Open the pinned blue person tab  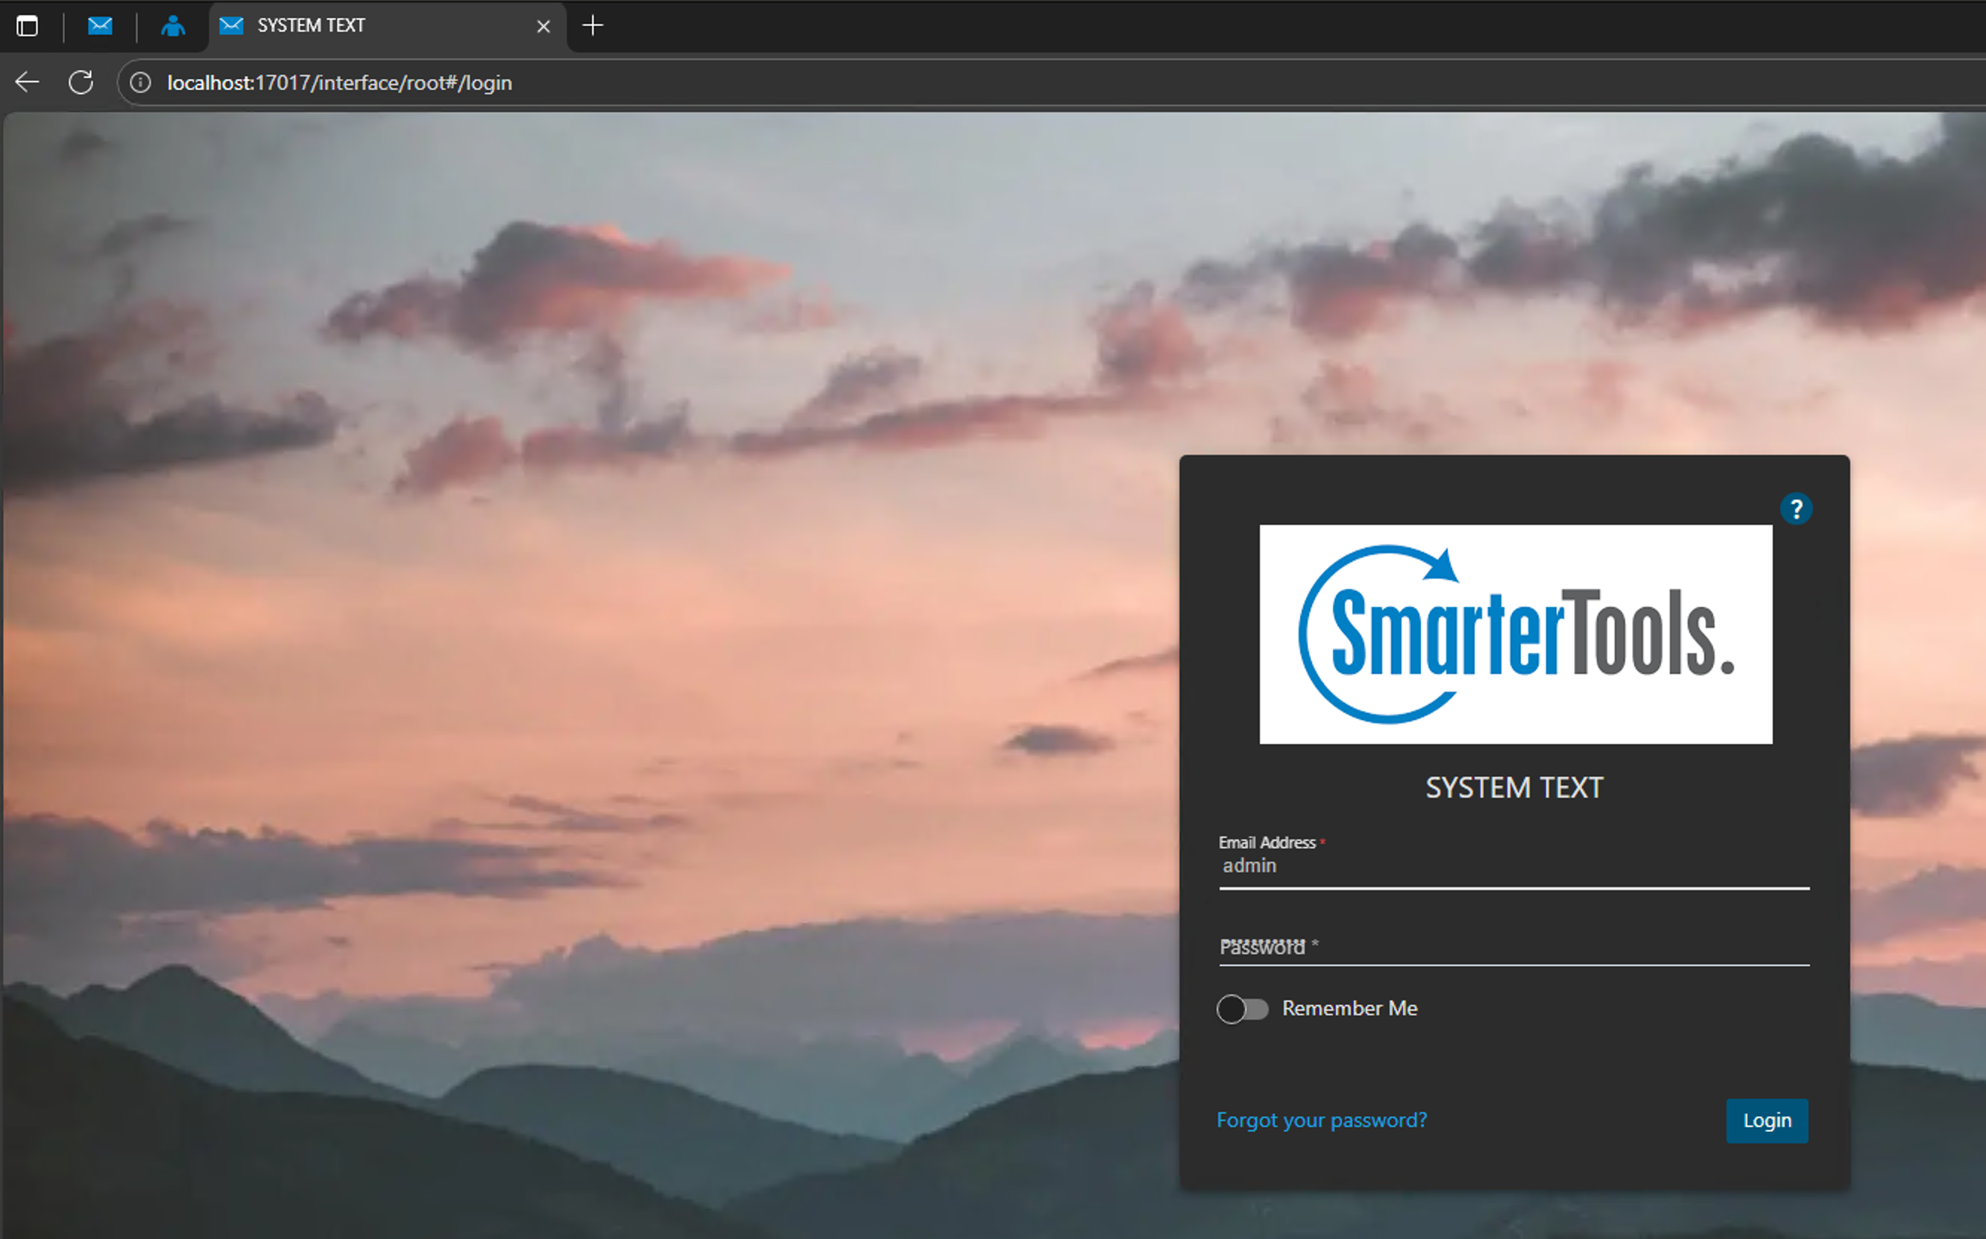pos(173,26)
